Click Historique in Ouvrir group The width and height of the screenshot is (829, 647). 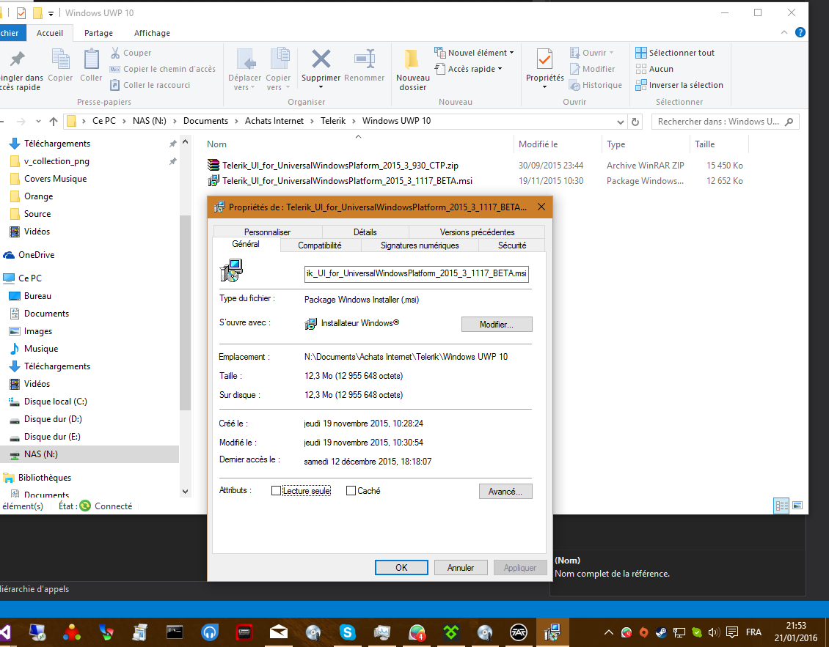click(596, 85)
